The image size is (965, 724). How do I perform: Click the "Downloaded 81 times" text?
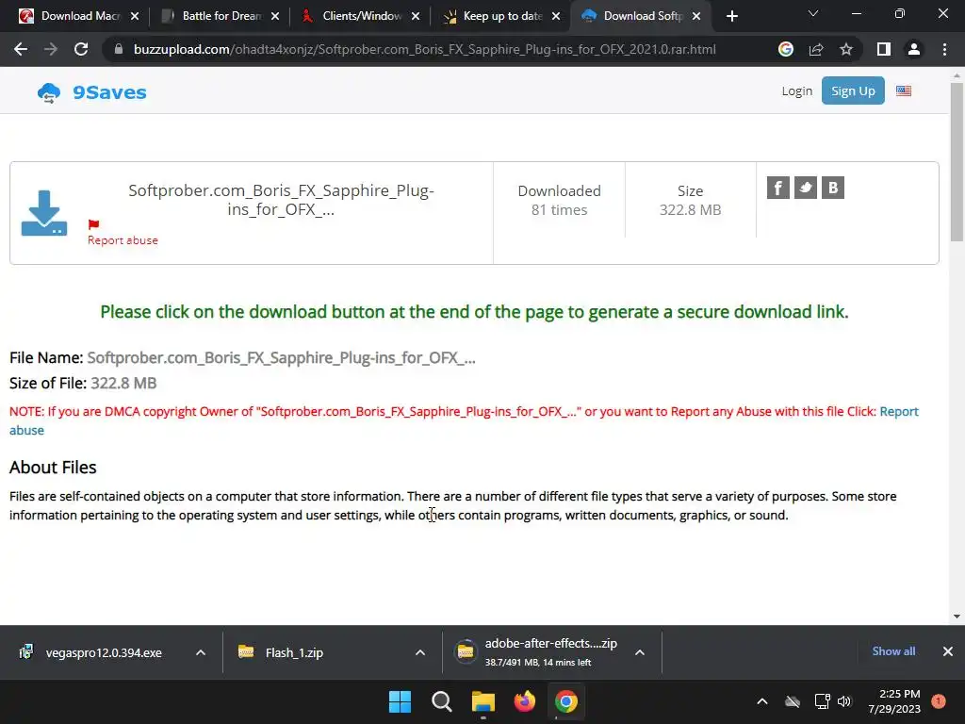(559, 200)
